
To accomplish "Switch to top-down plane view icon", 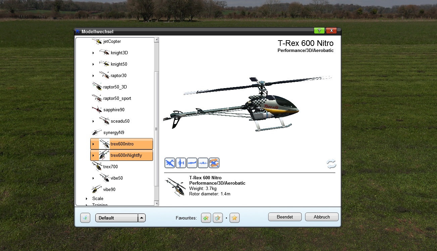I will [x=181, y=163].
